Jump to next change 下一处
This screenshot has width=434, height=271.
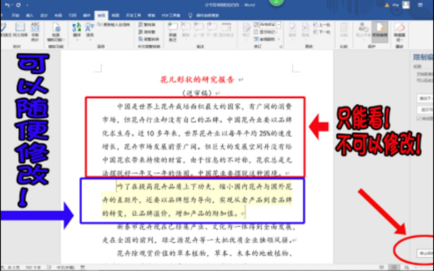tap(322, 32)
